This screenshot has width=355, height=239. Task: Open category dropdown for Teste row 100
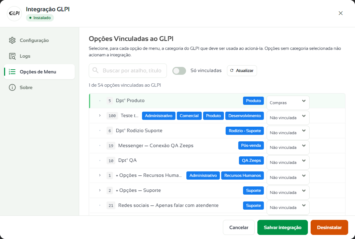(288, 117)
